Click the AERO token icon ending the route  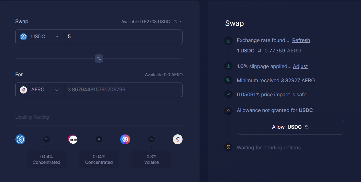click(178, 139)
